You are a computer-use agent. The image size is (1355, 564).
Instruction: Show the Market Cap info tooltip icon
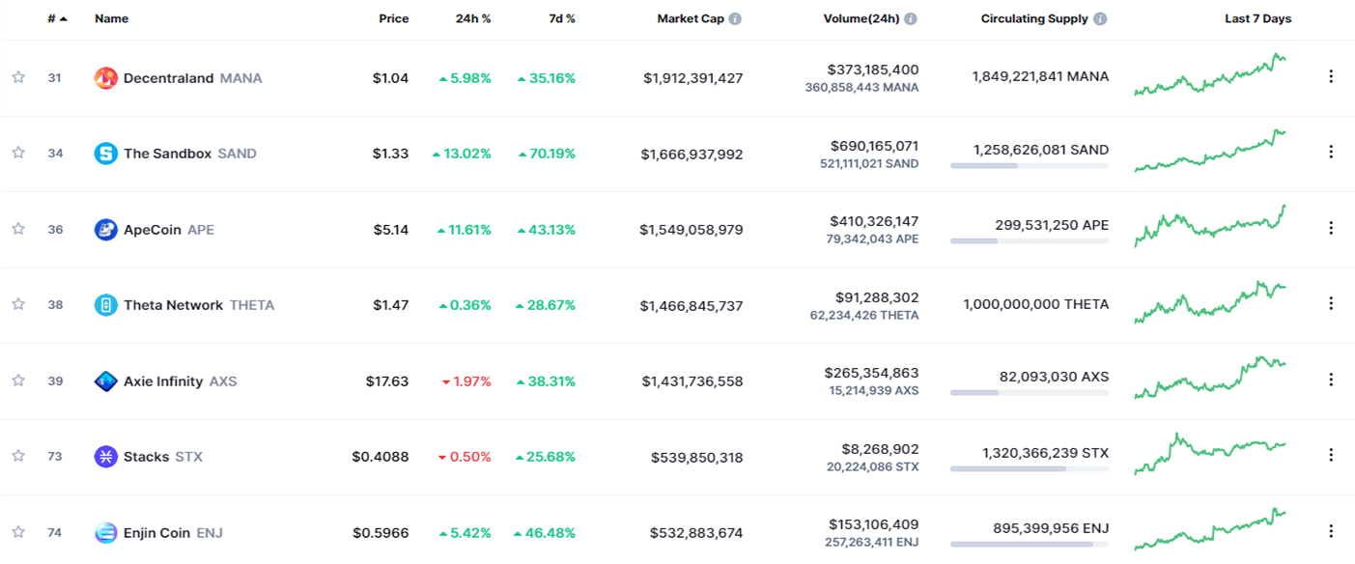735,19
